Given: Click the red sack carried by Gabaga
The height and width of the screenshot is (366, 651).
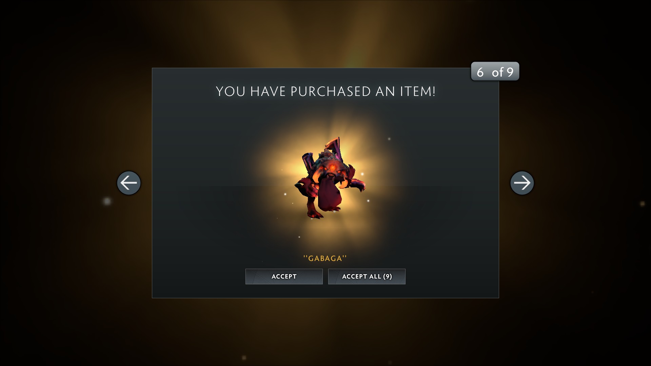Looking at the screenshot, I should (330, 196).
